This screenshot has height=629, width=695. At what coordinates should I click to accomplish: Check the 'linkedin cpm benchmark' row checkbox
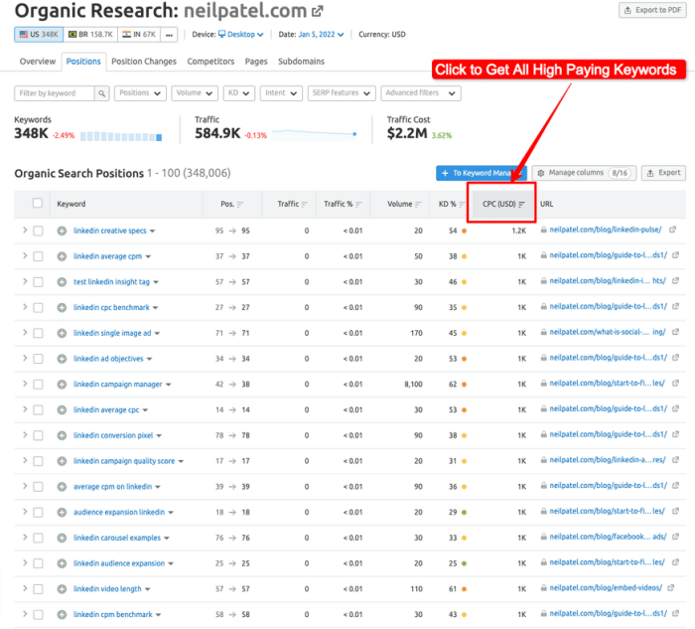click(38, 615)
